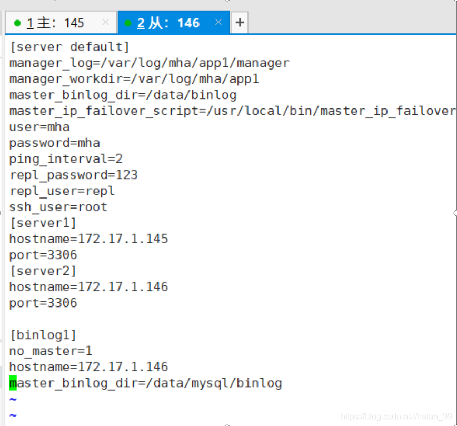Click the '[server1]' section header
Viewport: 457px width, 426px height.
pos(43,223)
